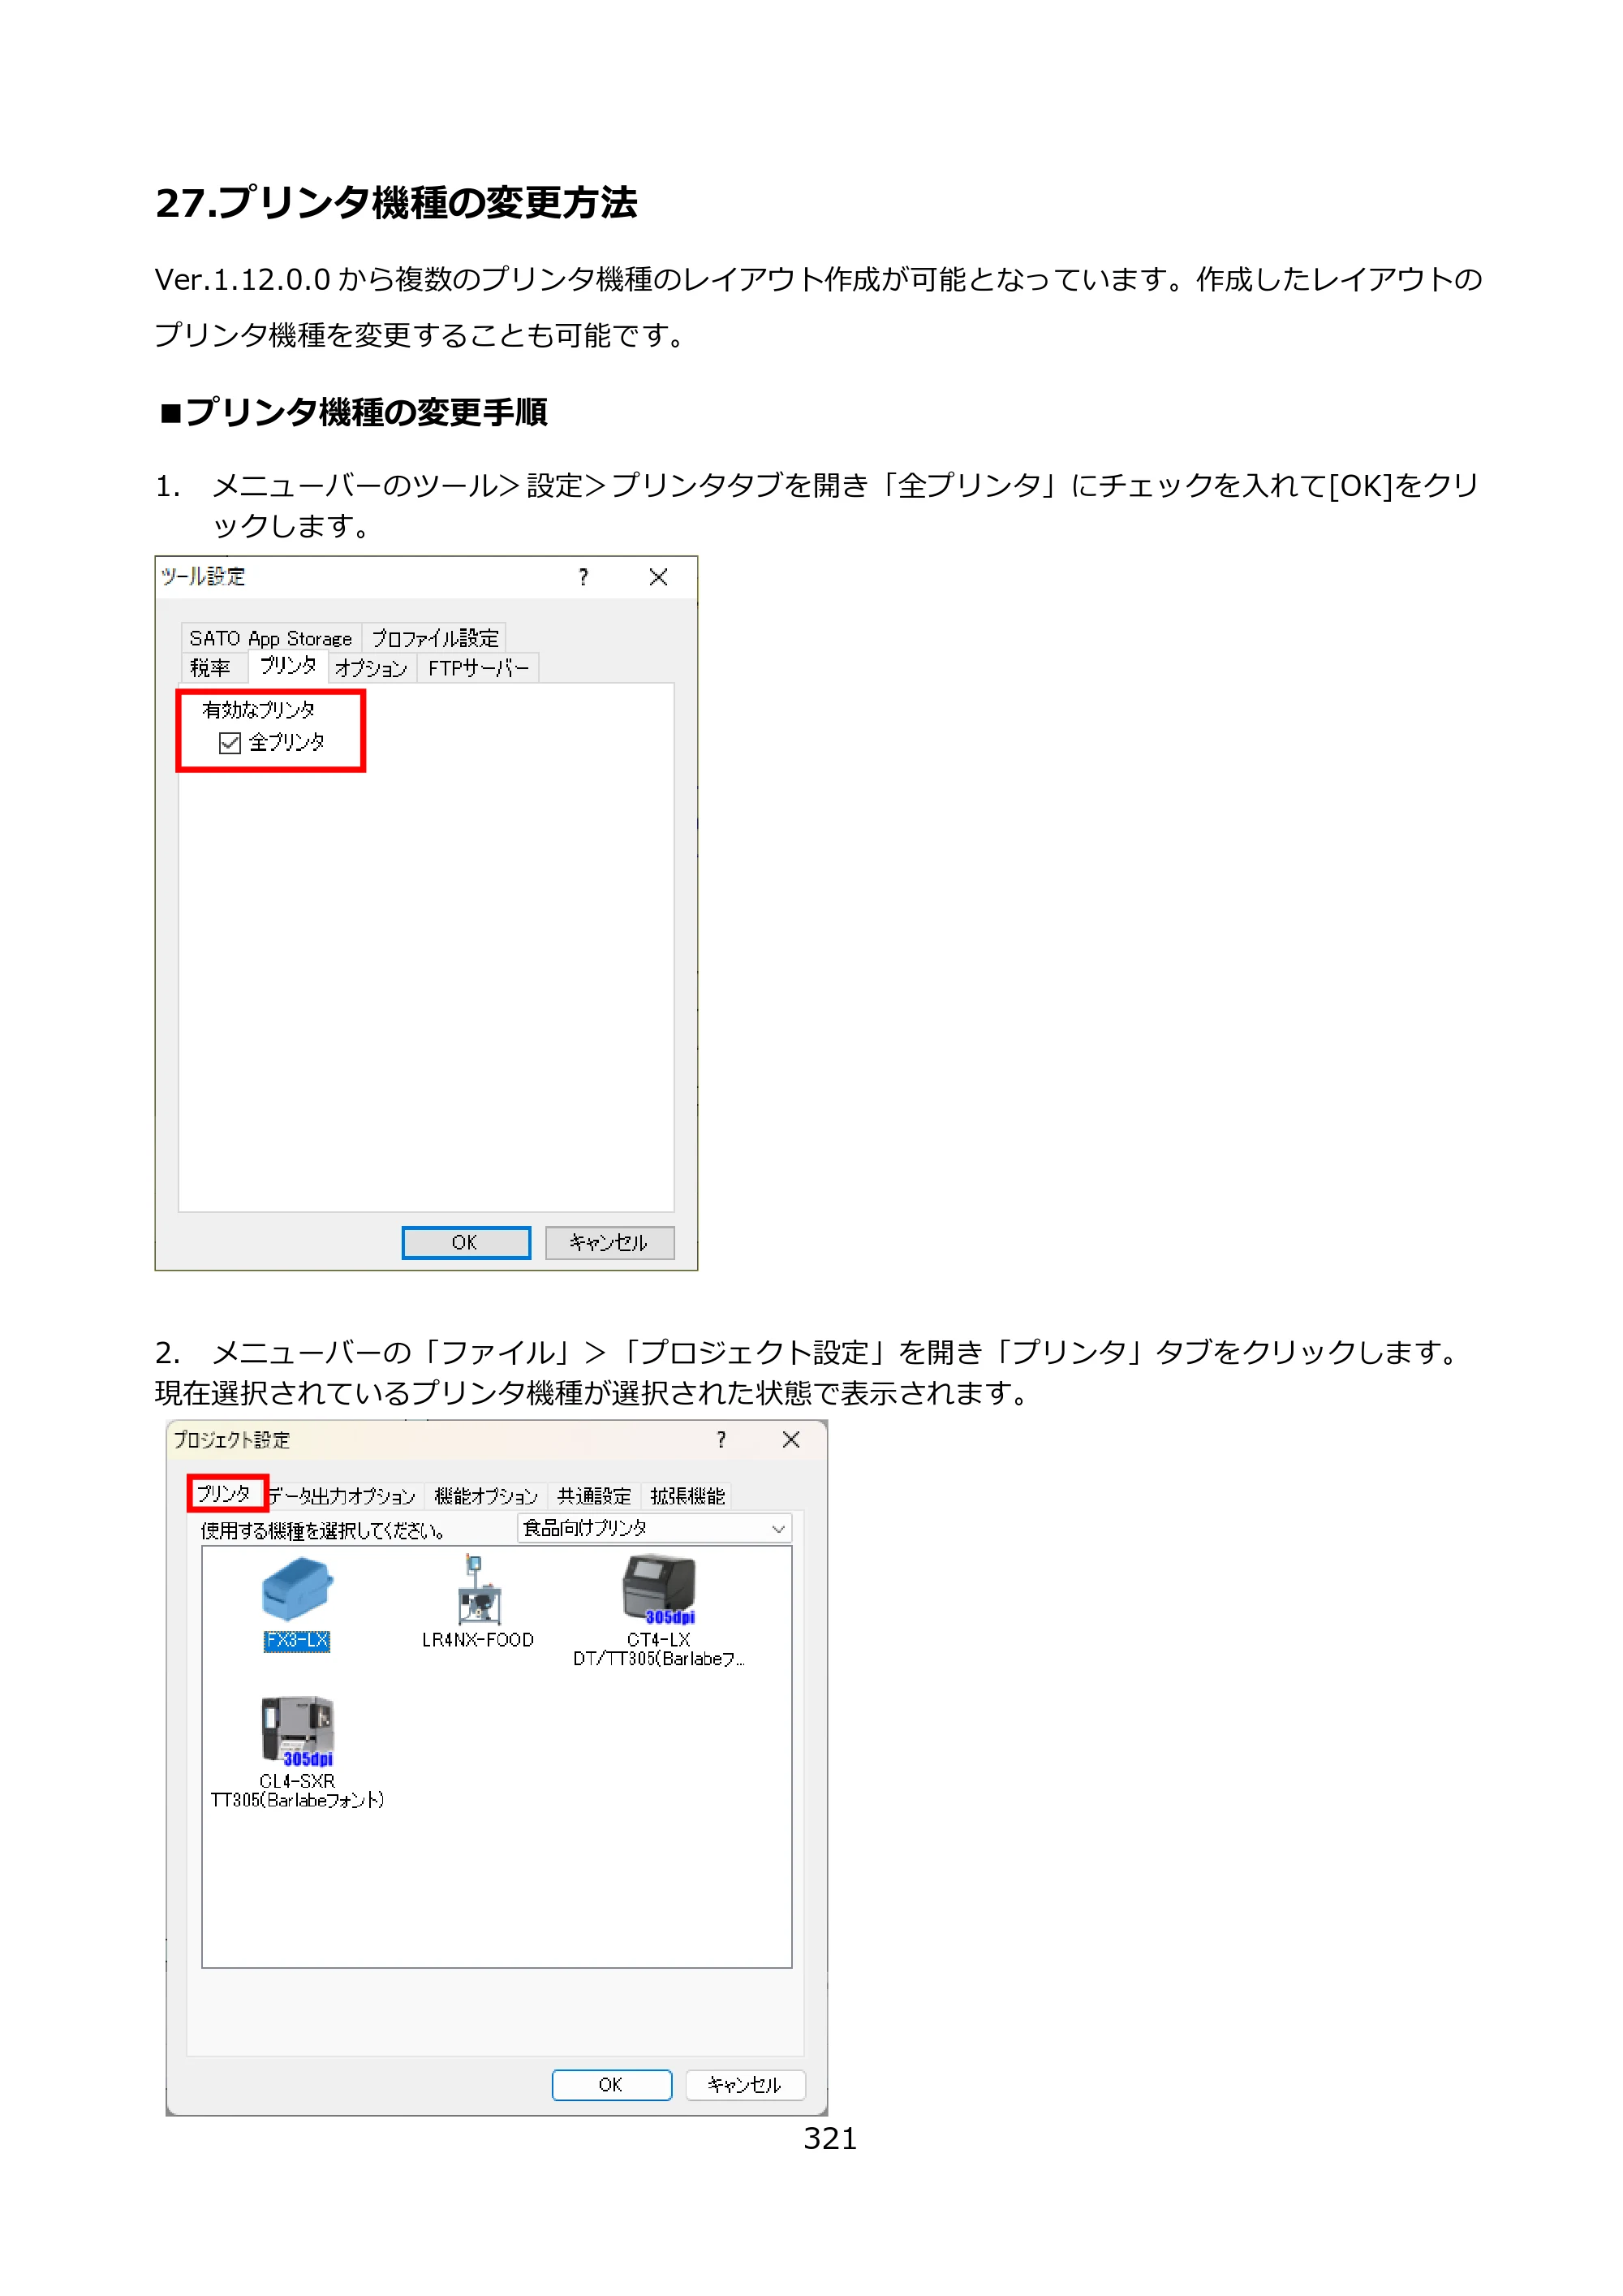Select the LR4NX-FOOD printer icon
Screen dimensions: 1623x2296
478,1588
